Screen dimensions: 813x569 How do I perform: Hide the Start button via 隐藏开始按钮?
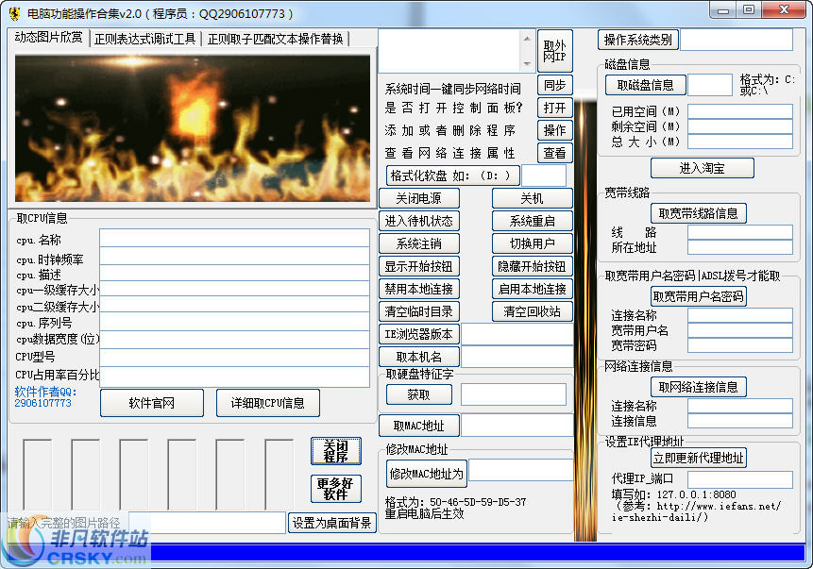[531, 266]
